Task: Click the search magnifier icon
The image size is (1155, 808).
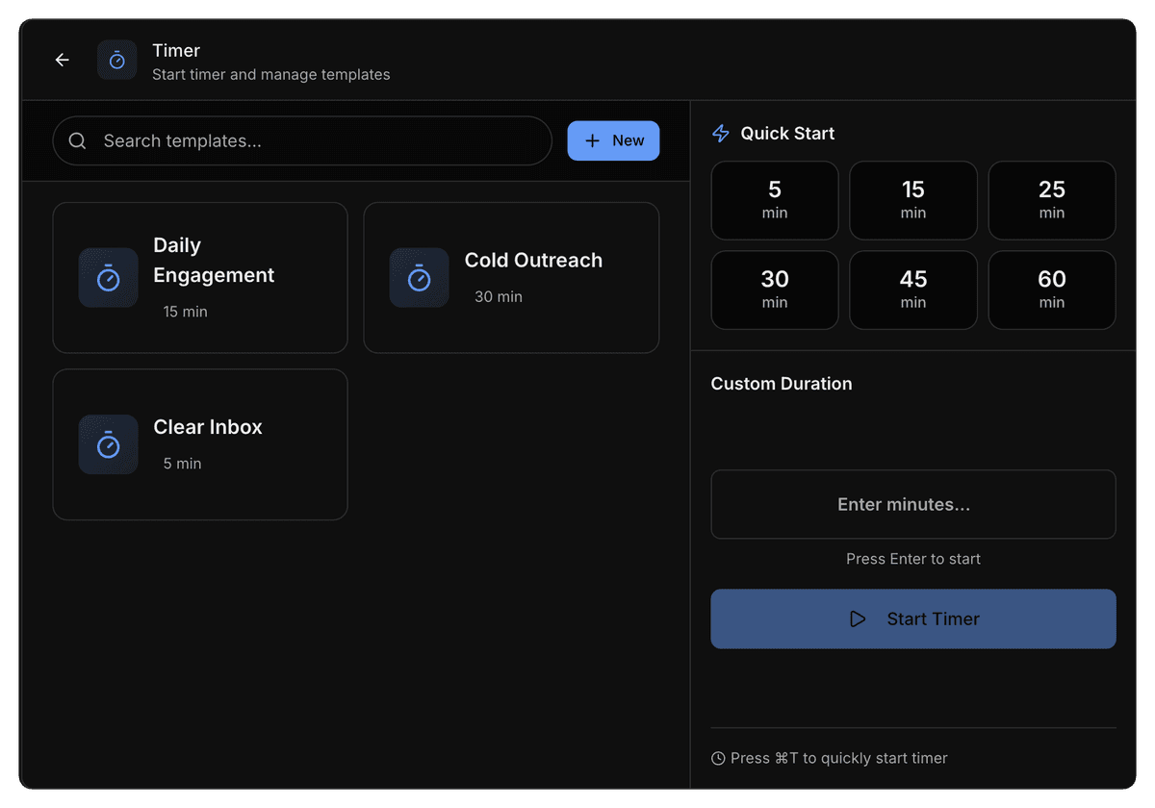Action: click(78, 141)
